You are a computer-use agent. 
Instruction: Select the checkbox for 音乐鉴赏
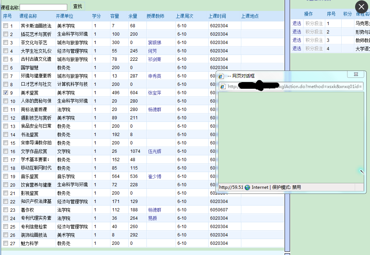pyautogui.click(x=6, y=176)
